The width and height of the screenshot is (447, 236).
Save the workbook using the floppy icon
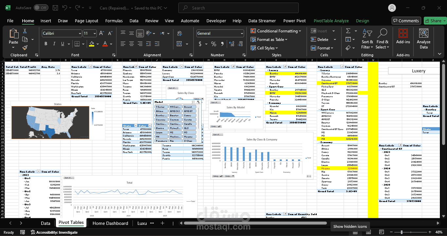[x=55, y=8]
